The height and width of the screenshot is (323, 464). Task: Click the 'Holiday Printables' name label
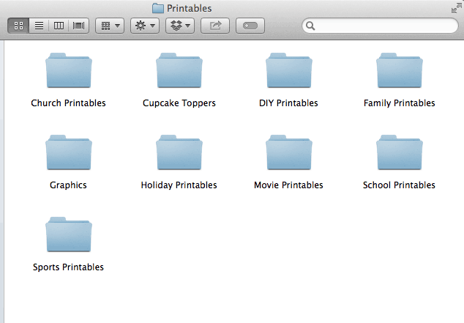[179, 185]
